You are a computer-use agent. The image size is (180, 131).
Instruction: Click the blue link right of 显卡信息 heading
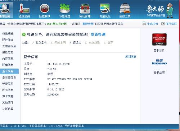(x=131, y=57)
